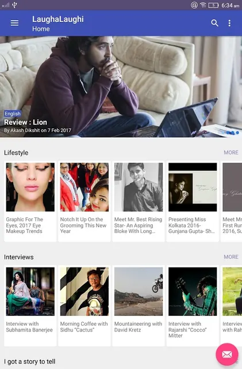Open the Review : Lion headline
The width and height of the screenshot is (242, 369).
(26, 122)
